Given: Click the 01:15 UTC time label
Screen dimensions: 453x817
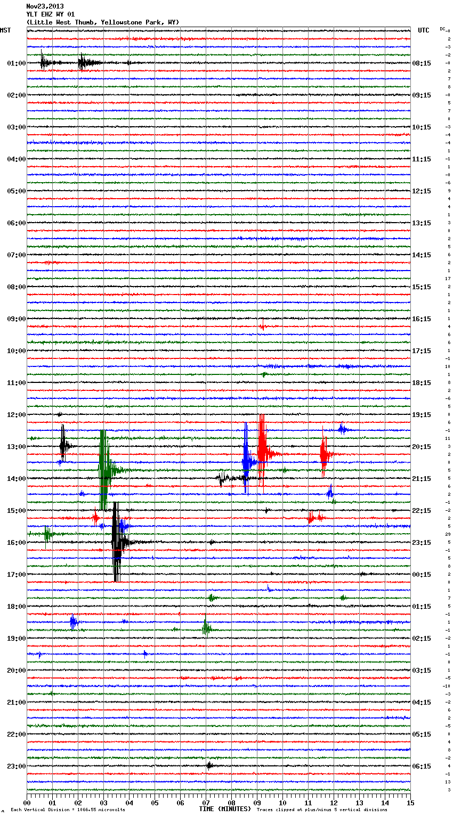Looking at the screenshot, I should pos(422,607).
